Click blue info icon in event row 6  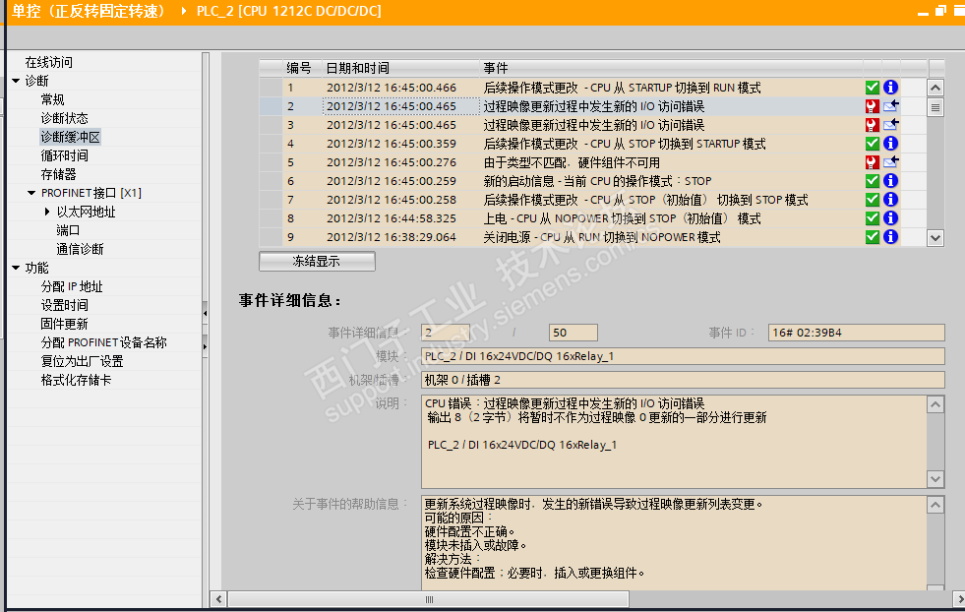coord(890,181)
